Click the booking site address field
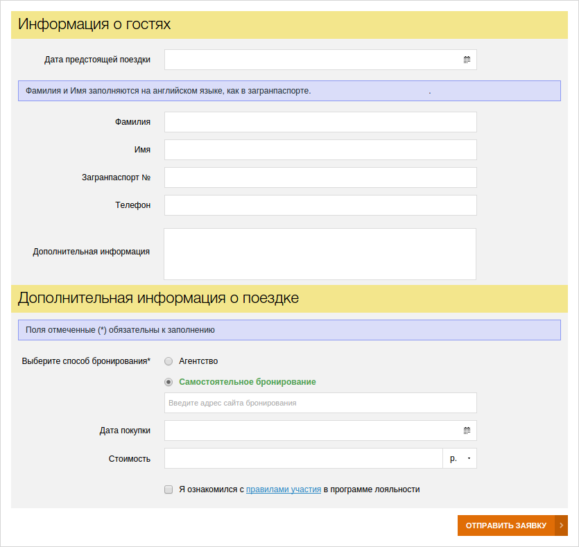 click(x=320, y=403)
